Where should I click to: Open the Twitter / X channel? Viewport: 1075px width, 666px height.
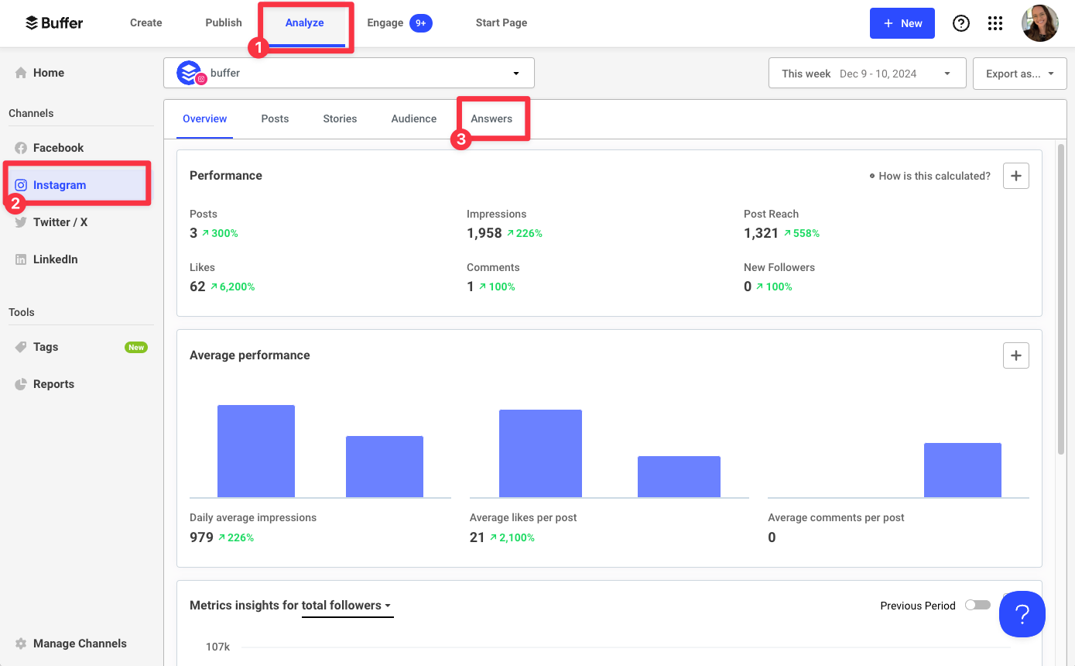coord(59,221)
